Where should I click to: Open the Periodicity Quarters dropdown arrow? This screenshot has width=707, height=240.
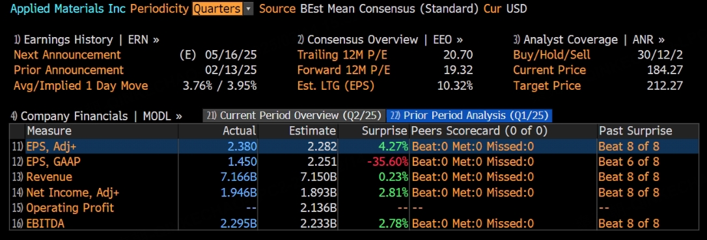248,8
